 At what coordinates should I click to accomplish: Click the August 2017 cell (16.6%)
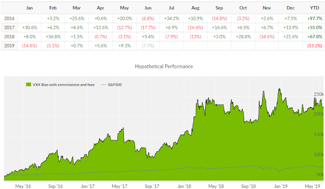(x=196, y=27)
